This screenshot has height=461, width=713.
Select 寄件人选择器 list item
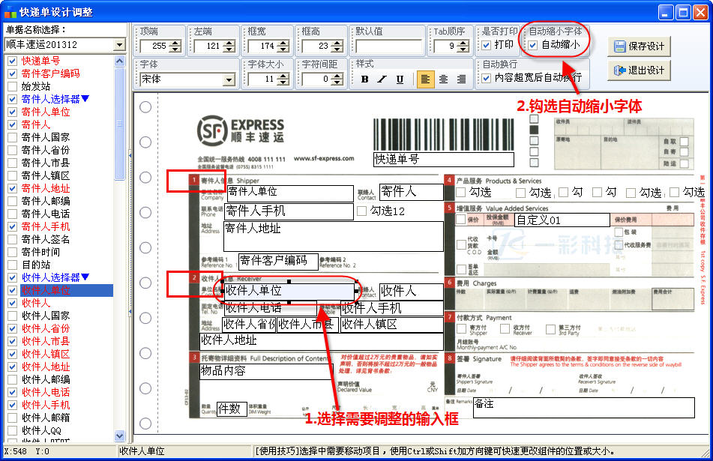pos(55,99)
